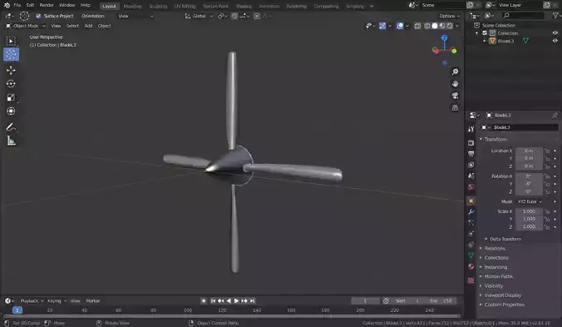Switch to Rendered viewport shading
The height and width of the screenshot is (327, 562).
pyautogui.click(x=450, y=26)
